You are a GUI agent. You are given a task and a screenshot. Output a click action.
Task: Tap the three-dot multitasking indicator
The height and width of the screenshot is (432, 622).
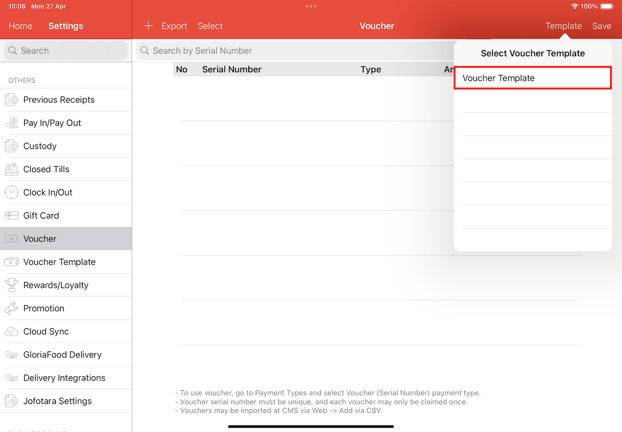click(x=311, y=6)
